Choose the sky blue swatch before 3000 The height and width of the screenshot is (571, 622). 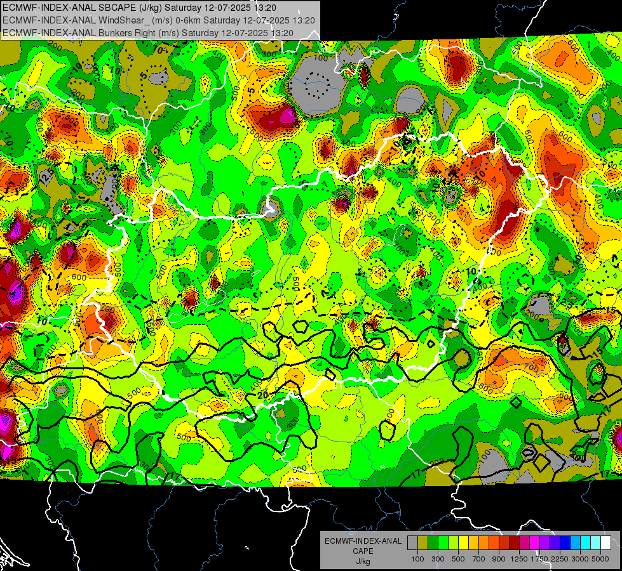point(576,542)
